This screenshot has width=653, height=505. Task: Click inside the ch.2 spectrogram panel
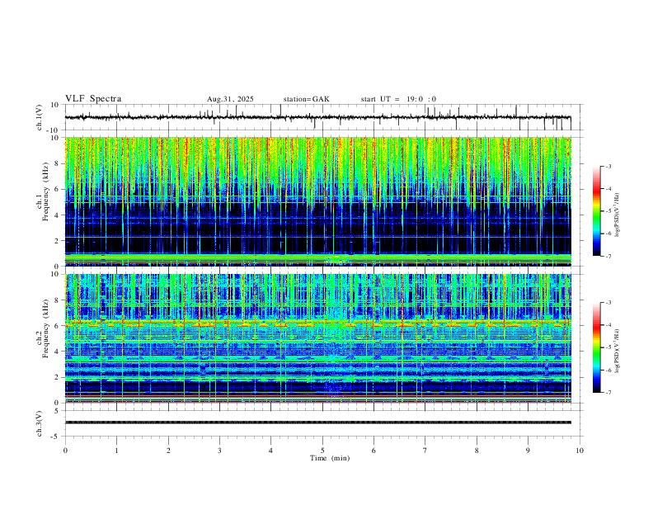pyautogui.click(x=317, y=338)
